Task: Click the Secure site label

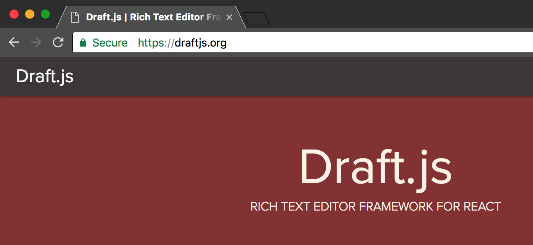Action: coord(110,43)
